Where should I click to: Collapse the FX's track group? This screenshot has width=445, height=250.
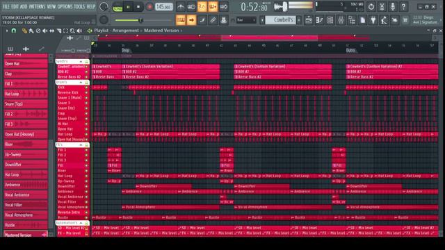81,145
